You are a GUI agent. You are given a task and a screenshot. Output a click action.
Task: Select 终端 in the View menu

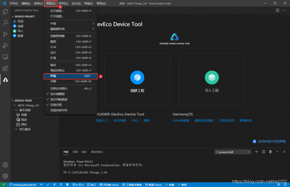(x=71, y=76)
